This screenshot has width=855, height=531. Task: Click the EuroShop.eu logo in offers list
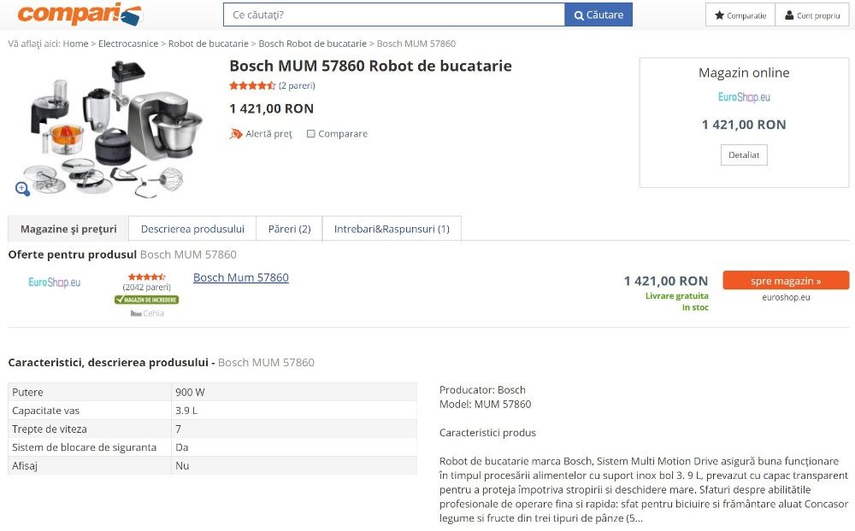pyautogui.click(x=55, y=283)
